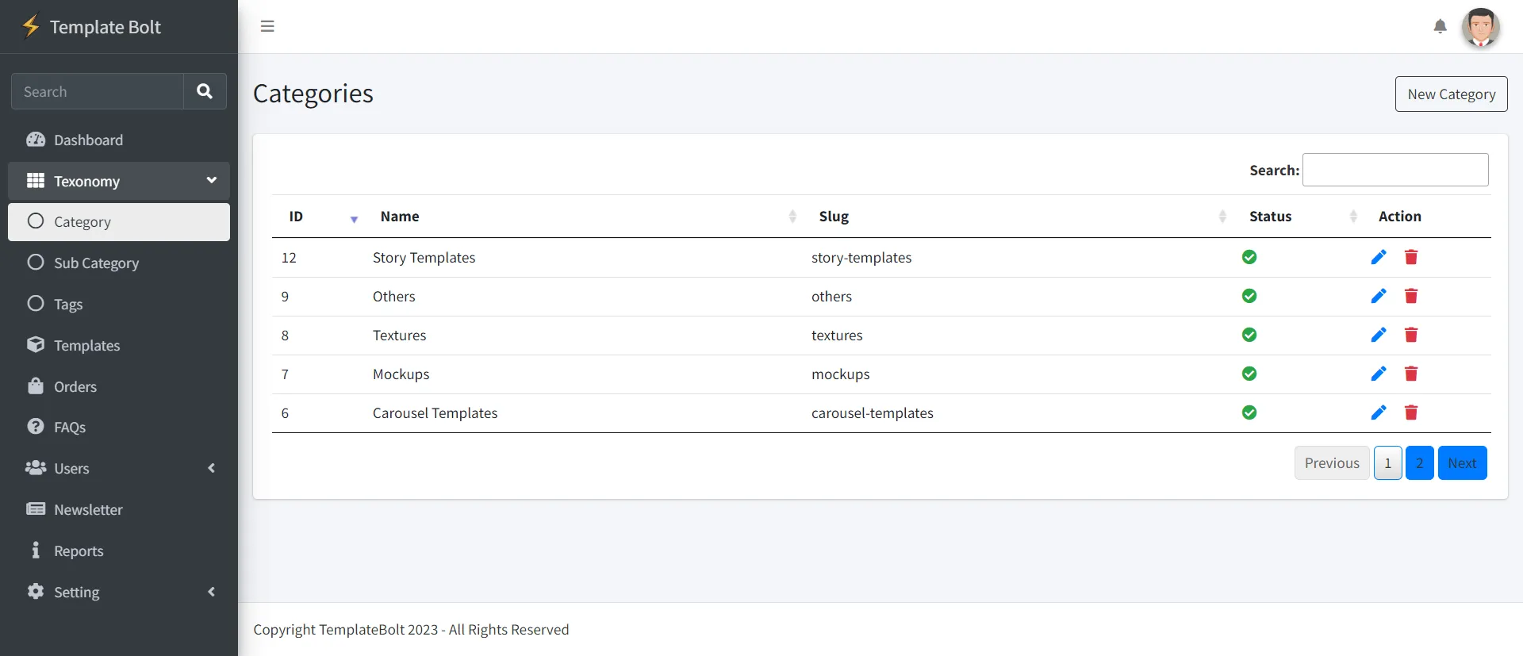1523x656 pixels.
Task: Toggle sidebar with hamburger menu icon
Action: pos(267,26)
